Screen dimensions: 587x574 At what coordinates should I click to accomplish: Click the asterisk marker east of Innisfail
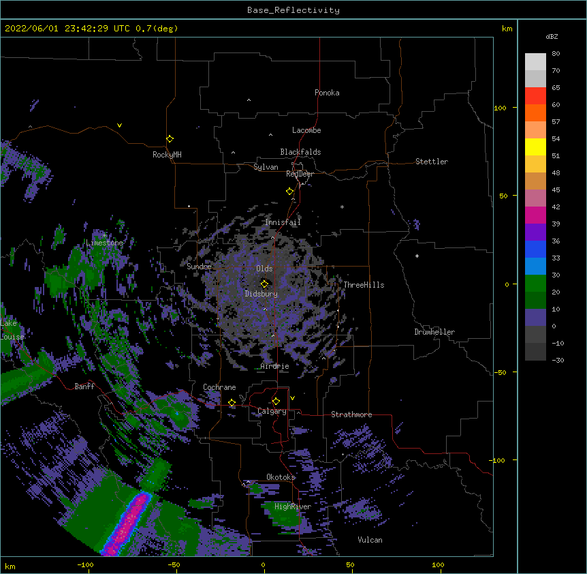[342, 207]
